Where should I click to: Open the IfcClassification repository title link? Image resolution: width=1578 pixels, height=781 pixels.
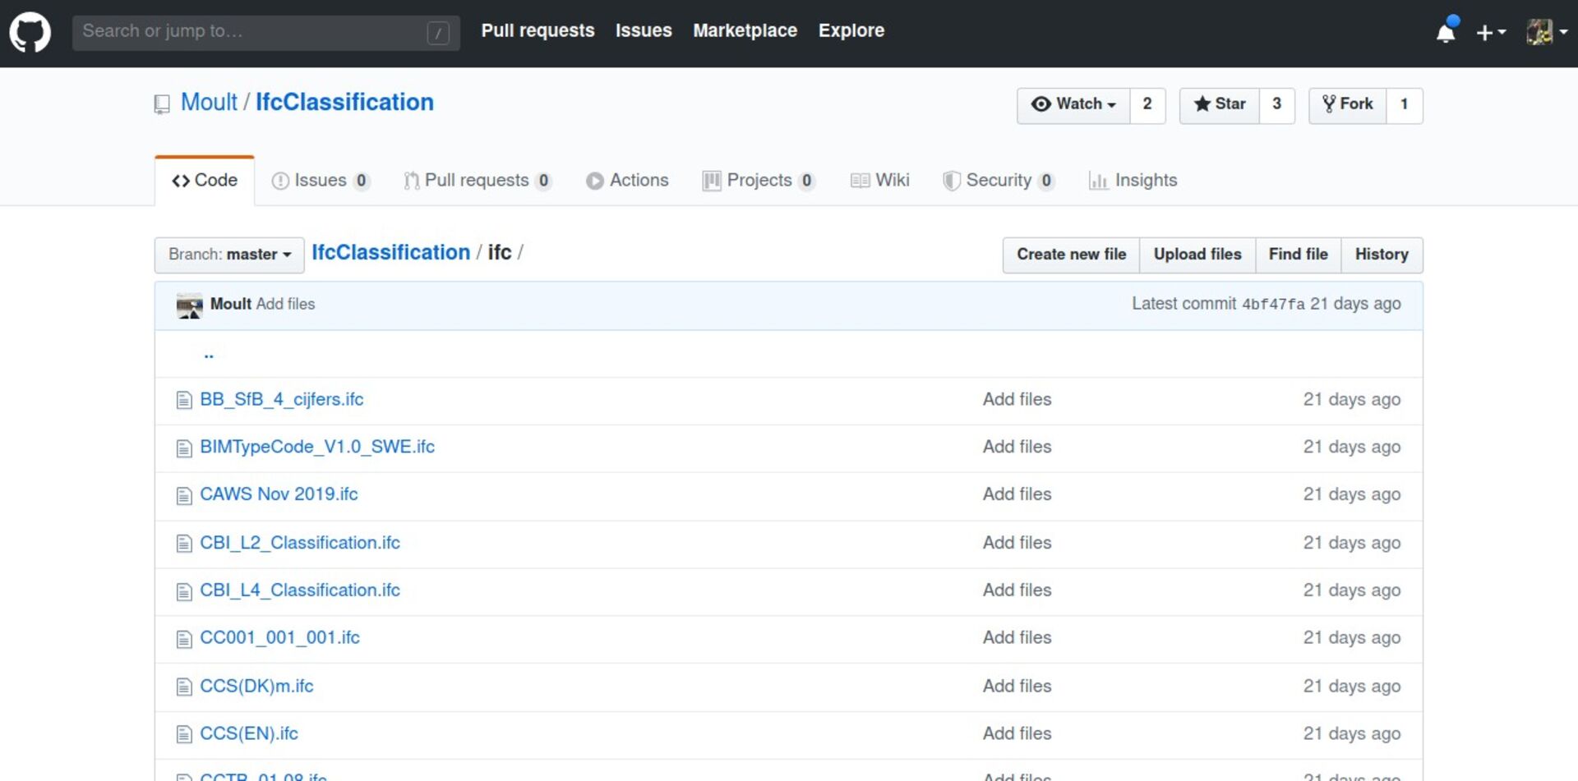tap(344, 103)
